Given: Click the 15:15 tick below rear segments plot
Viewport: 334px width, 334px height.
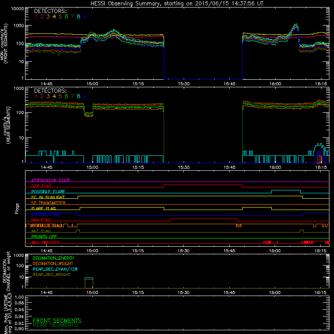Looking at the screenshot, I should click(x=138, y=167).
